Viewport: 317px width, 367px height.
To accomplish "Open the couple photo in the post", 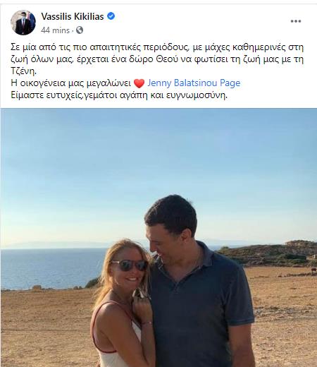I will click(158, 237).
